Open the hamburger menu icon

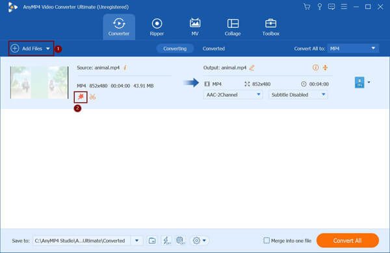click(344, 6)
